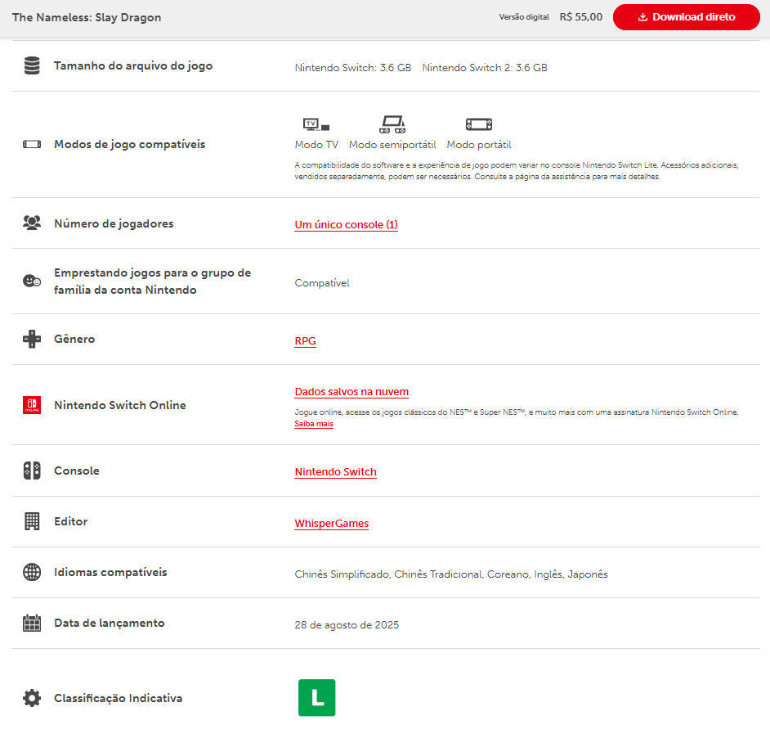Open the RPG genre link
This screenshot has width=770, height=734.
point(305,341)
